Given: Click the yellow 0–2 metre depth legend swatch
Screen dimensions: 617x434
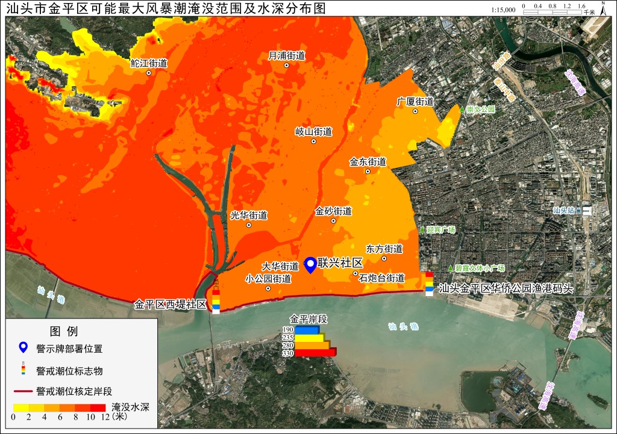Looking at the screenshot, I should (21, 408).
